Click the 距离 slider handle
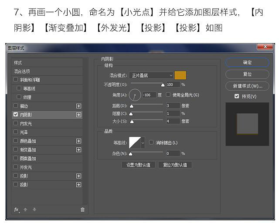This screenshot has width=279, height=223. [132, 106]
